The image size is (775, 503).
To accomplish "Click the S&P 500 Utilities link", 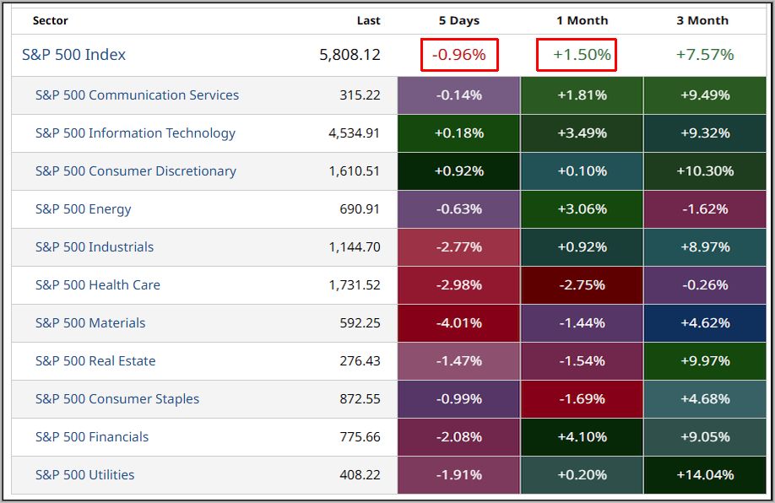I will 84,475.
